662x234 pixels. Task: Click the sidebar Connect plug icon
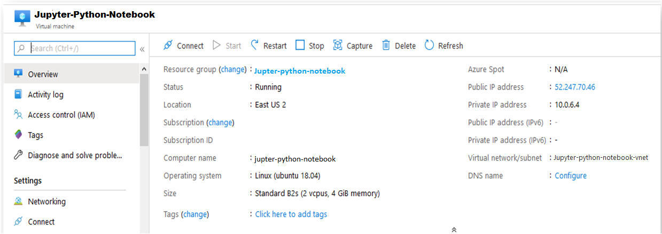tap(18, 222)
